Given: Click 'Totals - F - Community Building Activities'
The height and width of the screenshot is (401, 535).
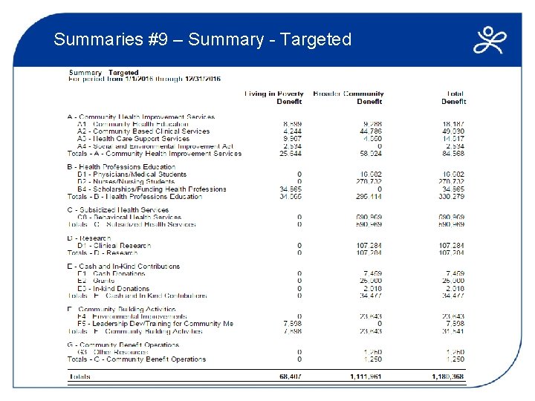Looking at the screenshot, I should 134,331.
